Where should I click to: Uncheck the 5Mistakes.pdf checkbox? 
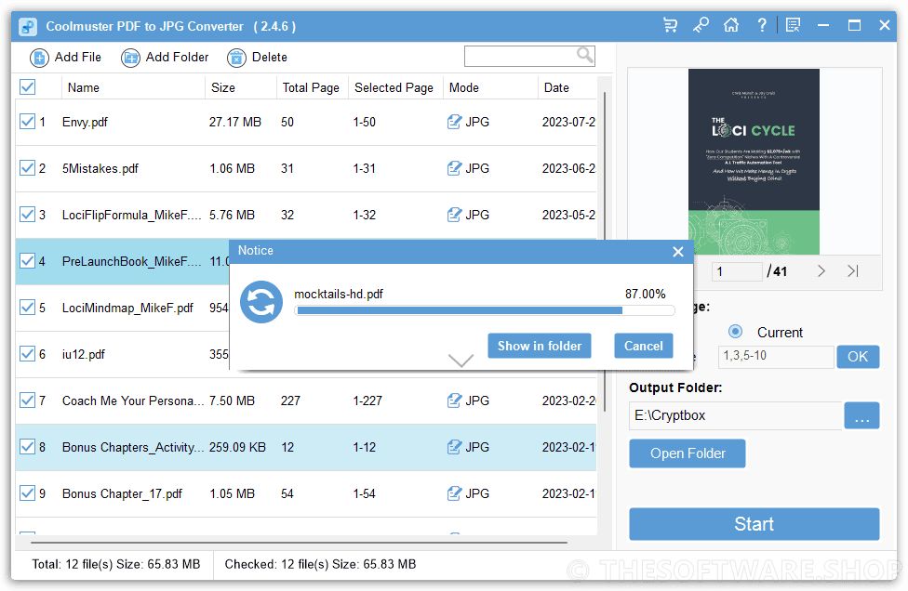[27, 167]
